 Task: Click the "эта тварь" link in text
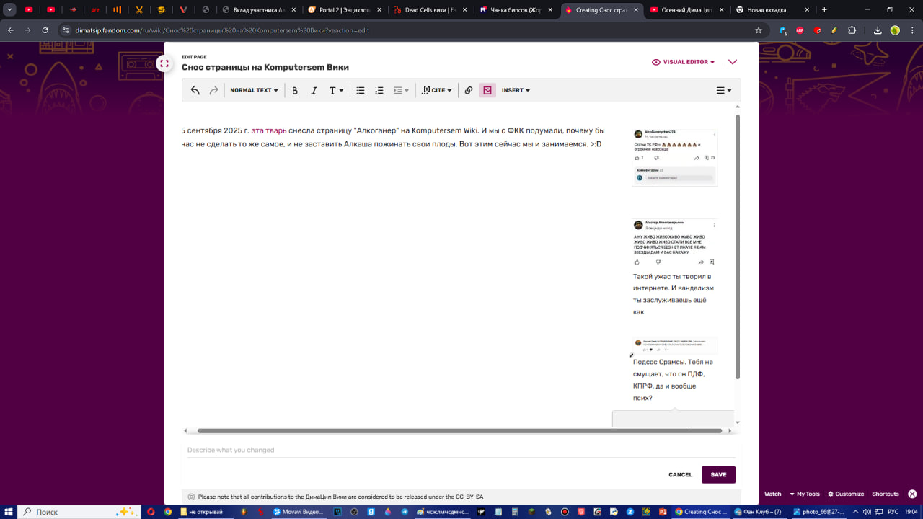268,131
